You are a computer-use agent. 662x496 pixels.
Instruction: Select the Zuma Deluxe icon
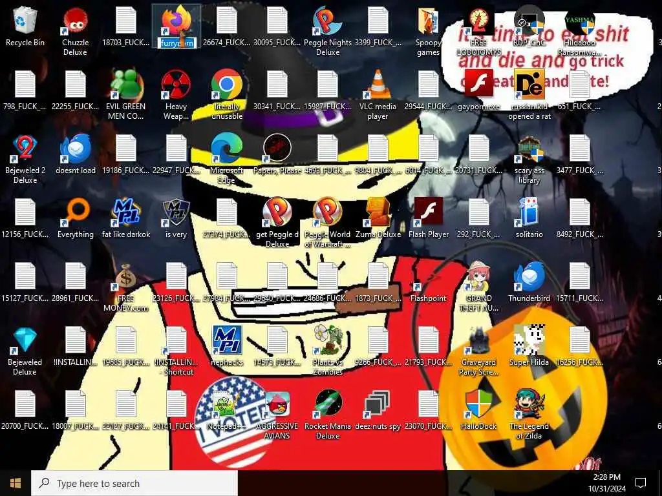pos(378,212)
